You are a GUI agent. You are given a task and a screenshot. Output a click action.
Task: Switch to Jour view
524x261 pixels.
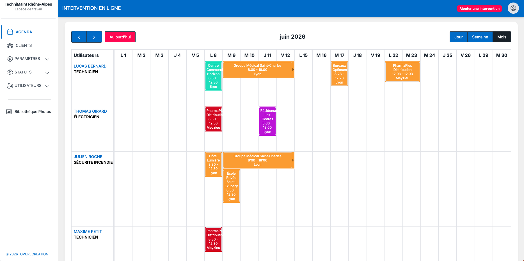point(459,37)
